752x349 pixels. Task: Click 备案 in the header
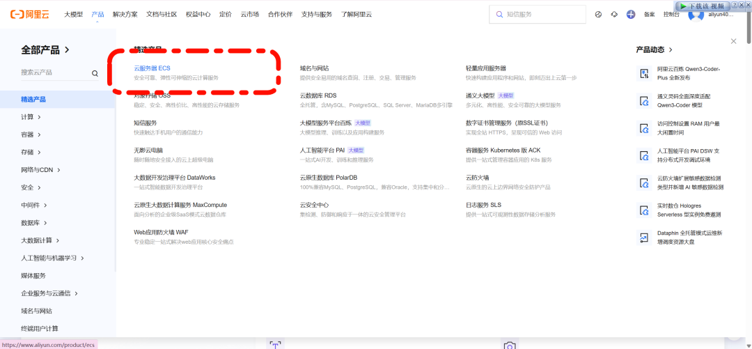coord(650,15)
